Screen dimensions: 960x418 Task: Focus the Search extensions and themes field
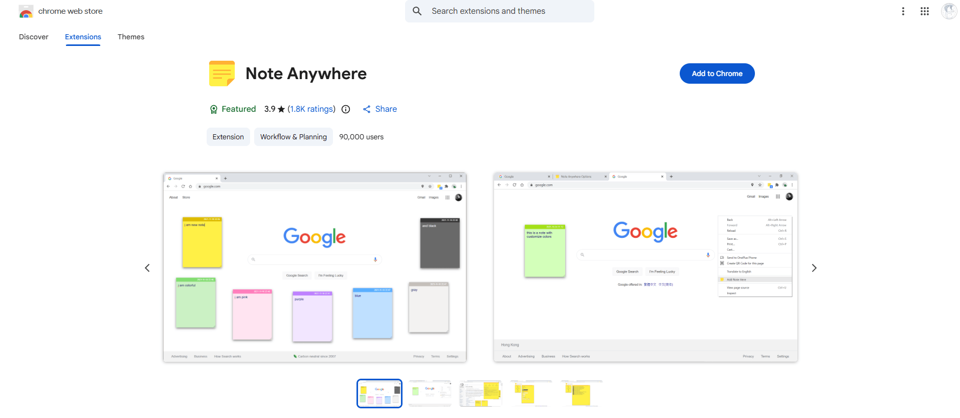pyautogui.click(x=500, y=11)
